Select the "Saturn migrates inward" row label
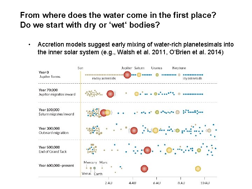The width and height of the screenshot is (252, 189). [x=56, y=114]
